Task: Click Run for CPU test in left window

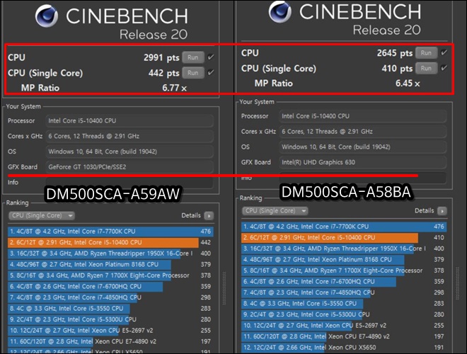Action: coord(193,57)
